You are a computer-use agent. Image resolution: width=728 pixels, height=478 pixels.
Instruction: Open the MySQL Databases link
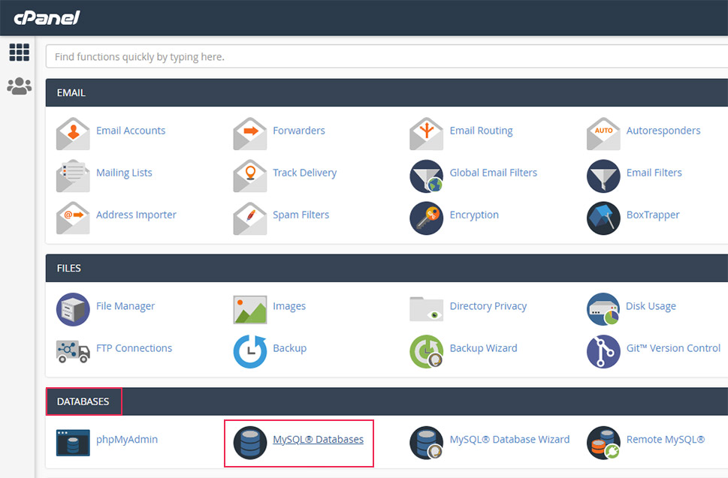click(x=318, y=440)
